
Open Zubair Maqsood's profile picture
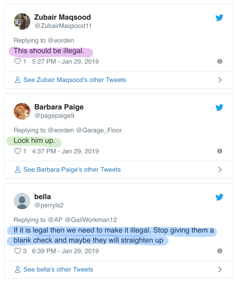click(22, 21)
